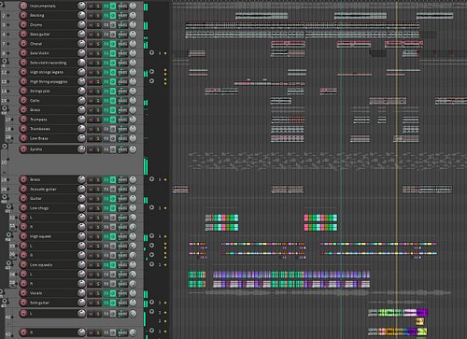Open FX chain on Low chugs track
This screenshot has height=339, width=467.
106,208
